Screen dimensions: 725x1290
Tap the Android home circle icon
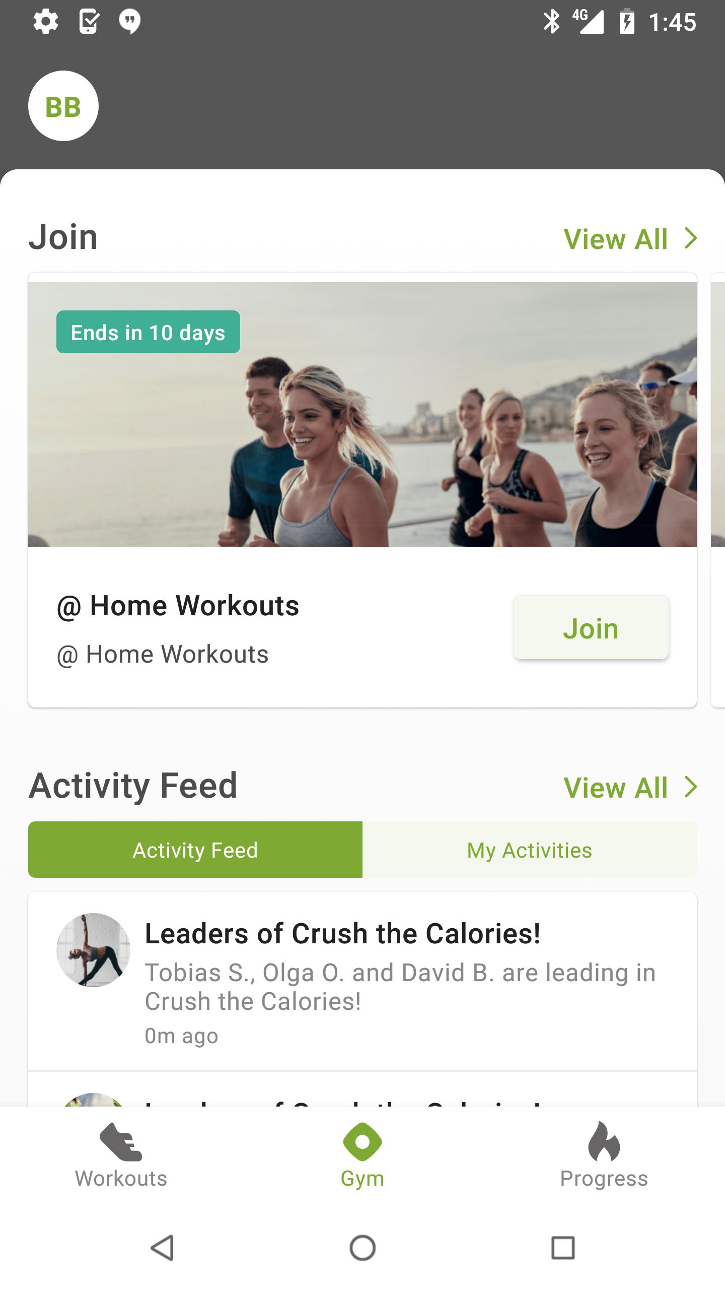tap(362, 1248)
